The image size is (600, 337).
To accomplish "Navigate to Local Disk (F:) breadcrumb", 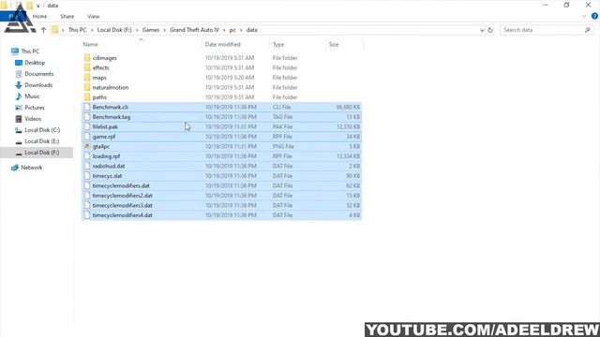I will coord(114,30).
